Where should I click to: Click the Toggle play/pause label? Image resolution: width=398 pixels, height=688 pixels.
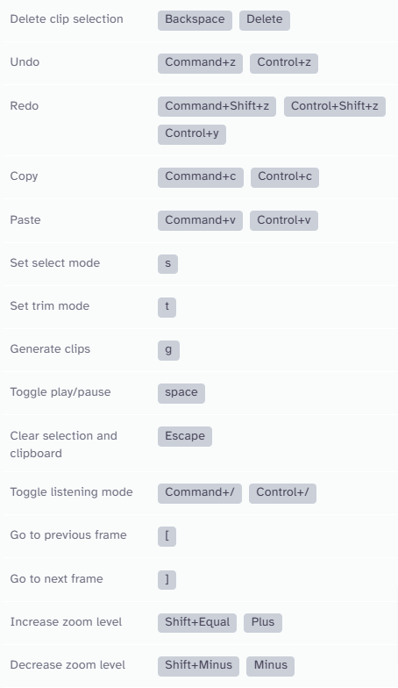pyautogui.click(x=60, y=391)
